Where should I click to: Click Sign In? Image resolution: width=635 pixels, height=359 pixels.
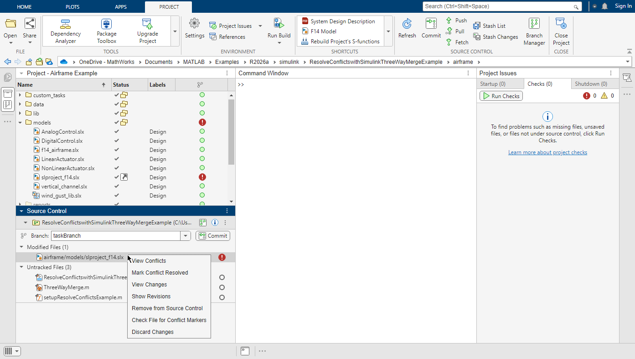click(x=623, y=6)
